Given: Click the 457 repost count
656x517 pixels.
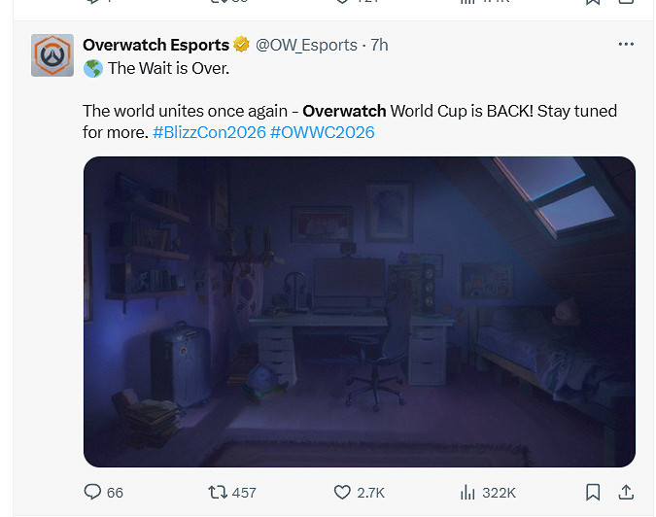Looking at the screenshot, I should 244,493.
